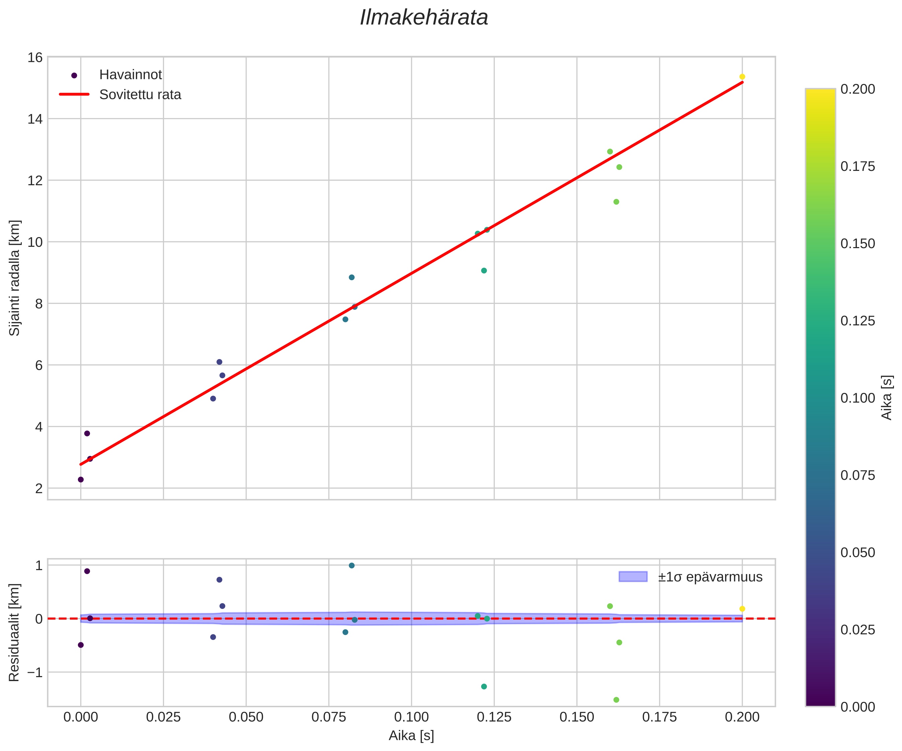The height and width of the screenshot is (751, 902).
Task: Click the Aika [s] x-axis label
Action: [x=411, y=736]
